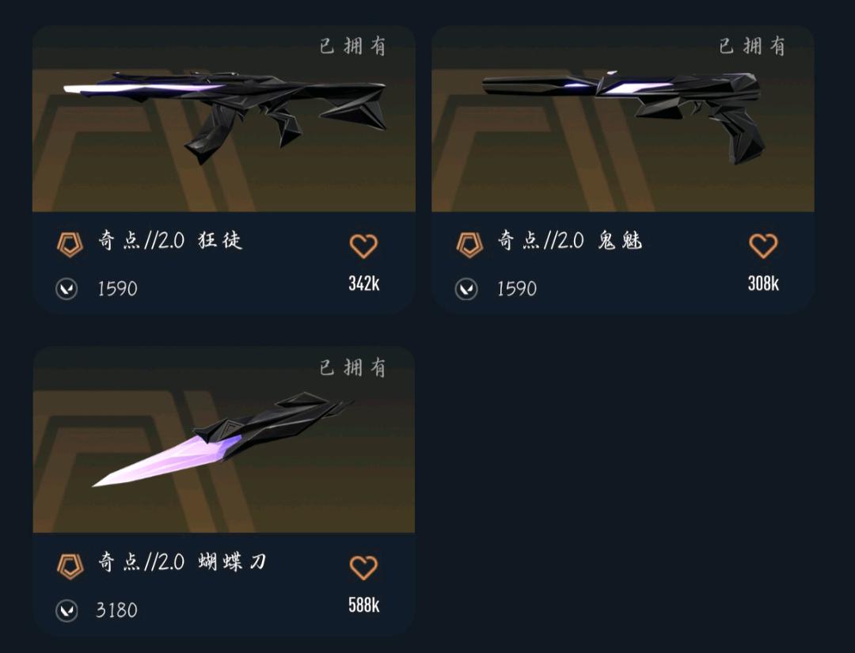Favorite the 奇点//2.0 蝴蝶刀 knife
The width and height of the screenshot is (855, 653).
[x=363, y=568]
